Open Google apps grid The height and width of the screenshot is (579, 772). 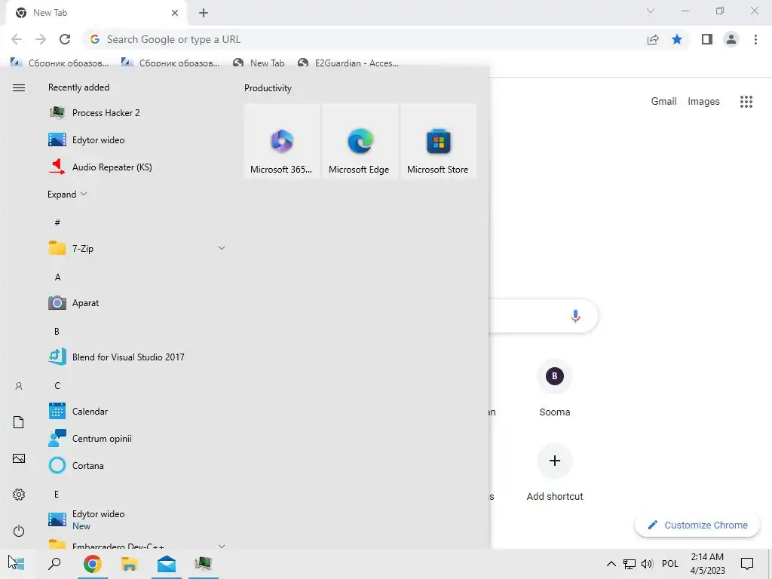point(746,102)
